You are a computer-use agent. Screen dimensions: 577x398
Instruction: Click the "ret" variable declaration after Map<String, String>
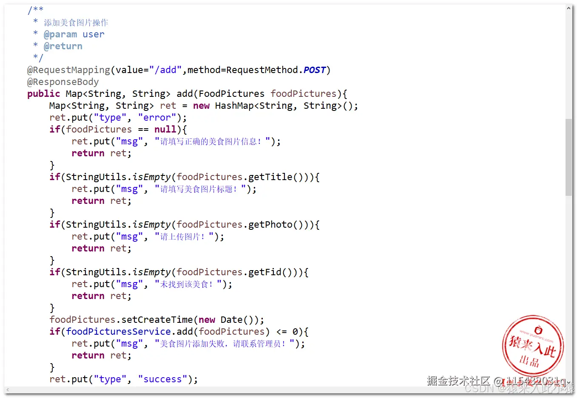[x=168, y=106]
